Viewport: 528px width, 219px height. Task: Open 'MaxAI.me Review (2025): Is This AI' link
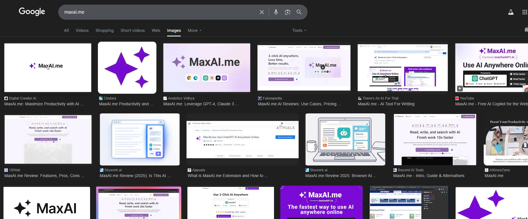135,176
